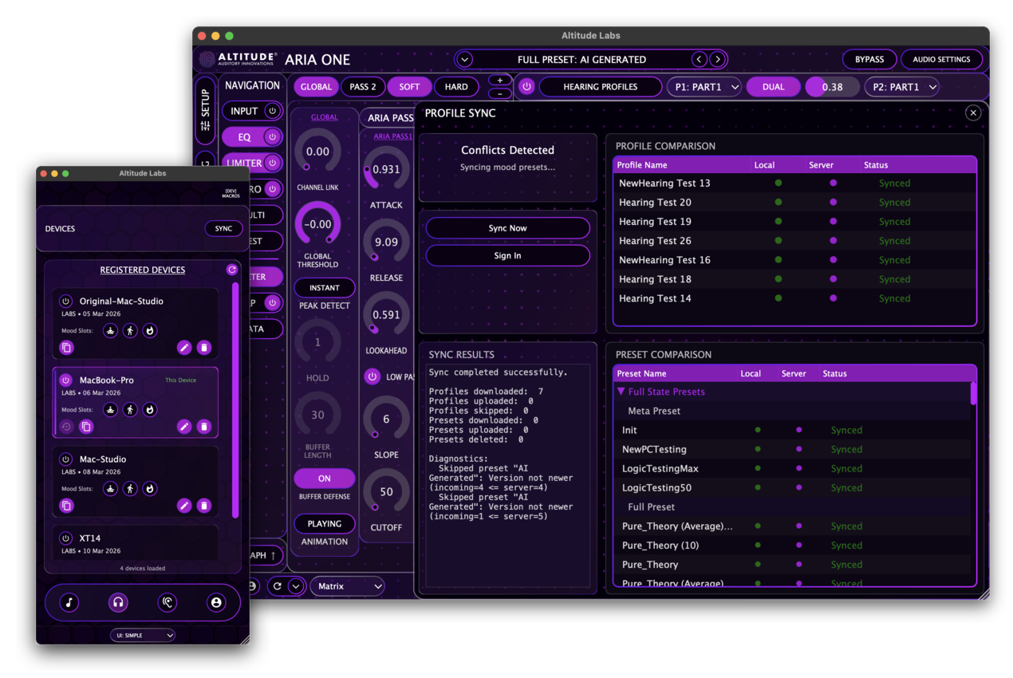Image resolution: width=1013 pixels, height=678 pixels.
Task: Click the BYPASS button
Action: point(869,60)
